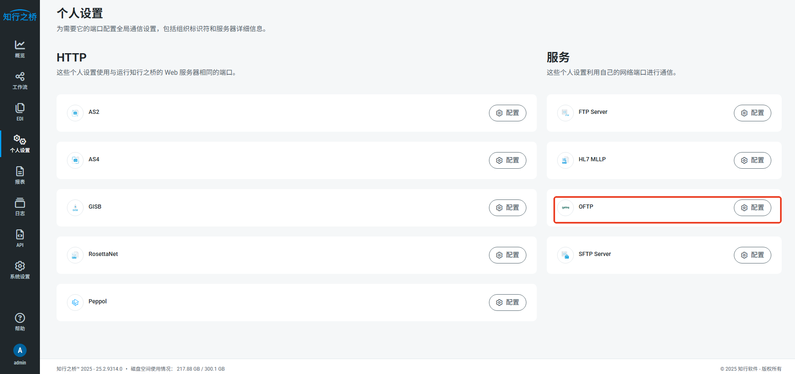Open GISB 配置 settings button
Image resolution: width=795 pixels, height=374 pixels.
pyautogui.click(x=507, y=208)
